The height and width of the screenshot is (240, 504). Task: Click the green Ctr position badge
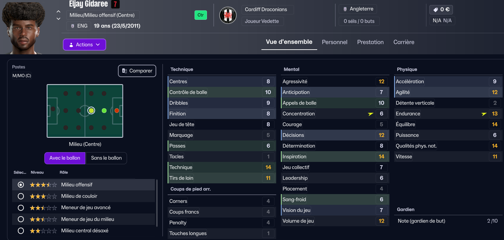[201, 15]
